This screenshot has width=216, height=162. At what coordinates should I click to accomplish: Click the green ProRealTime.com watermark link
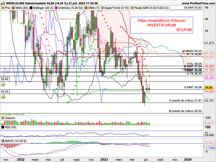pos(12,114)
